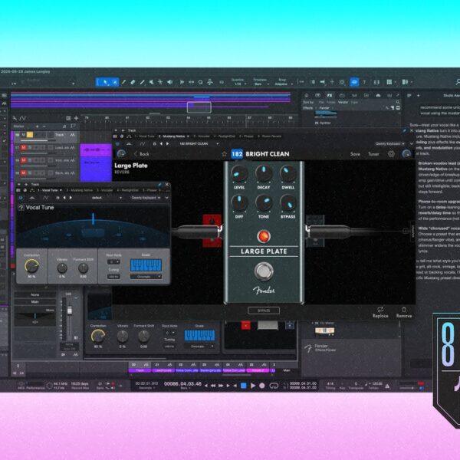Click the wrench icon above the track list
Viewport: 460px width, 460px height.
pyautogui.click(x=15, y=118)
